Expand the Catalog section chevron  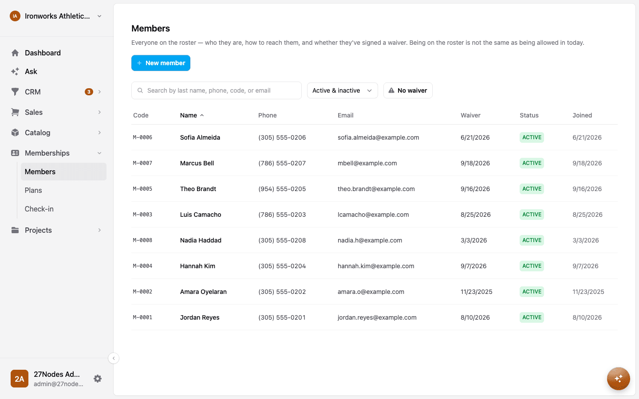point(99,133)
